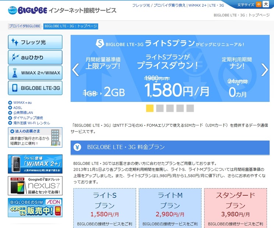Open the WiMAX 2+/WiMAX sidebar button
274x228 pixels.
coord(35,72)
